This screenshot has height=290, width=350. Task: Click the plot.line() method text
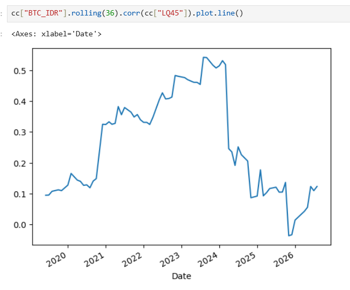219,13
